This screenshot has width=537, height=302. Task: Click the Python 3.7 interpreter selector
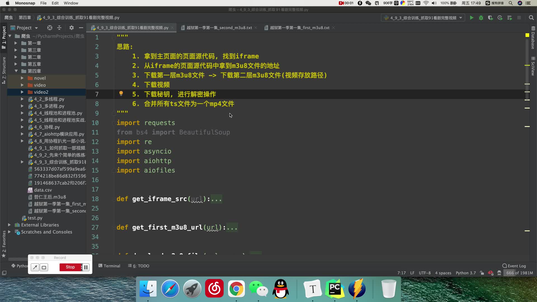point(466,273)
